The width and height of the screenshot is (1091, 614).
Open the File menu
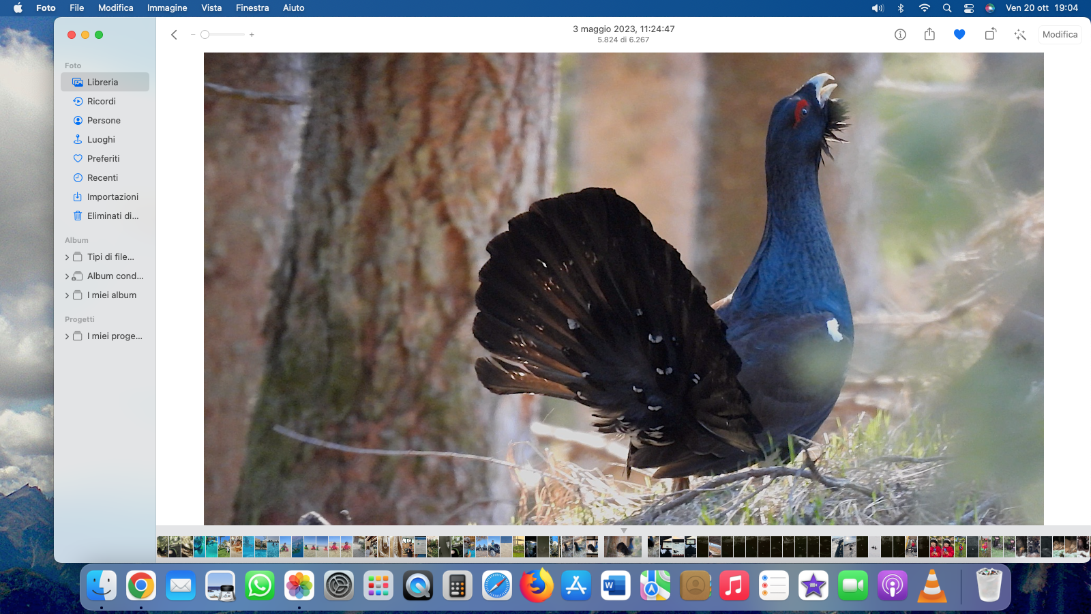[x=77, y=8]
